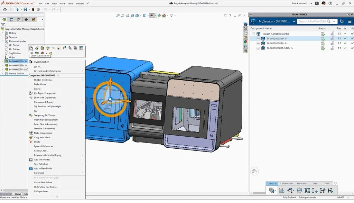Open the ConfigurationManager tab icon
The image size is (354, 203).
pos(19,20)
